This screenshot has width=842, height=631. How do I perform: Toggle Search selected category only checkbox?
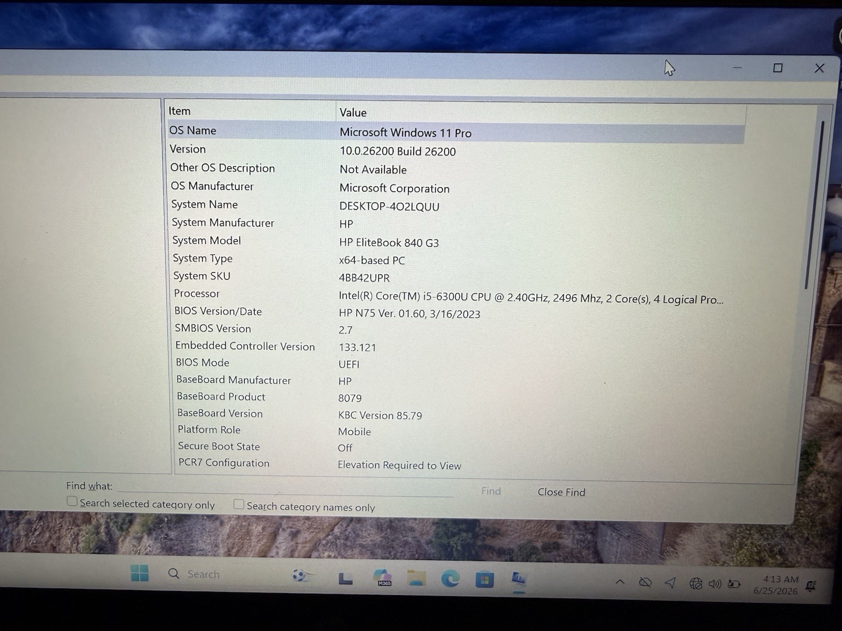pyautogui.click(x=72, y=501)
